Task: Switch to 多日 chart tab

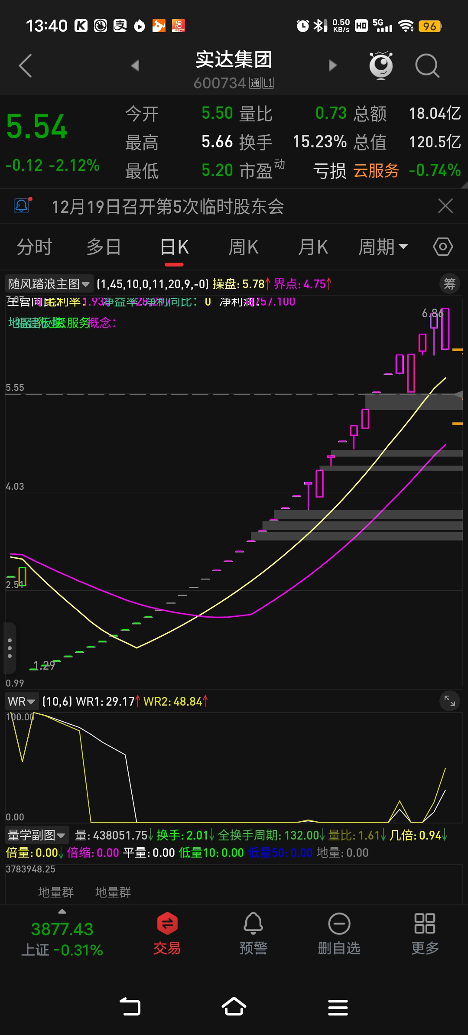Action: (x=104, y=247)
